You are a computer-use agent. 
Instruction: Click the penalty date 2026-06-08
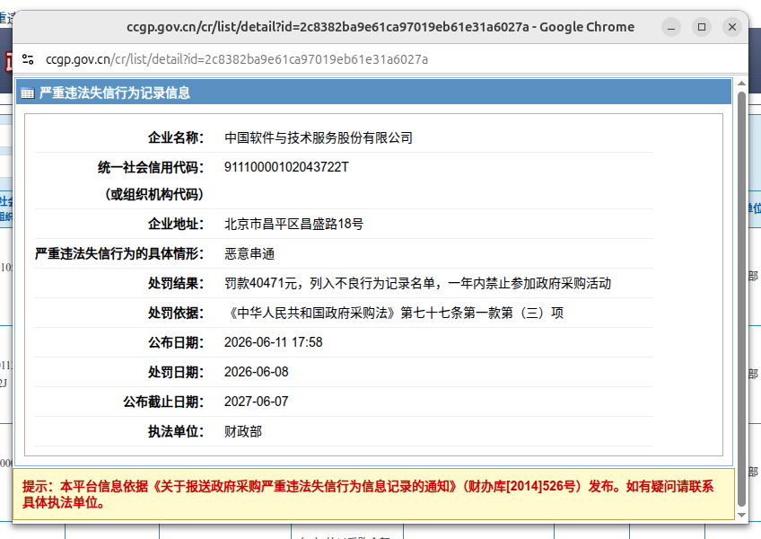pos(257,372)
